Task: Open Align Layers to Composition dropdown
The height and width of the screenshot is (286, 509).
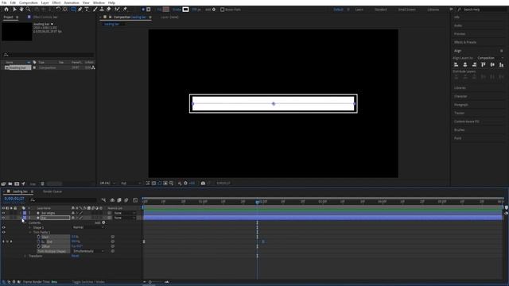Action: pos(490,58)
